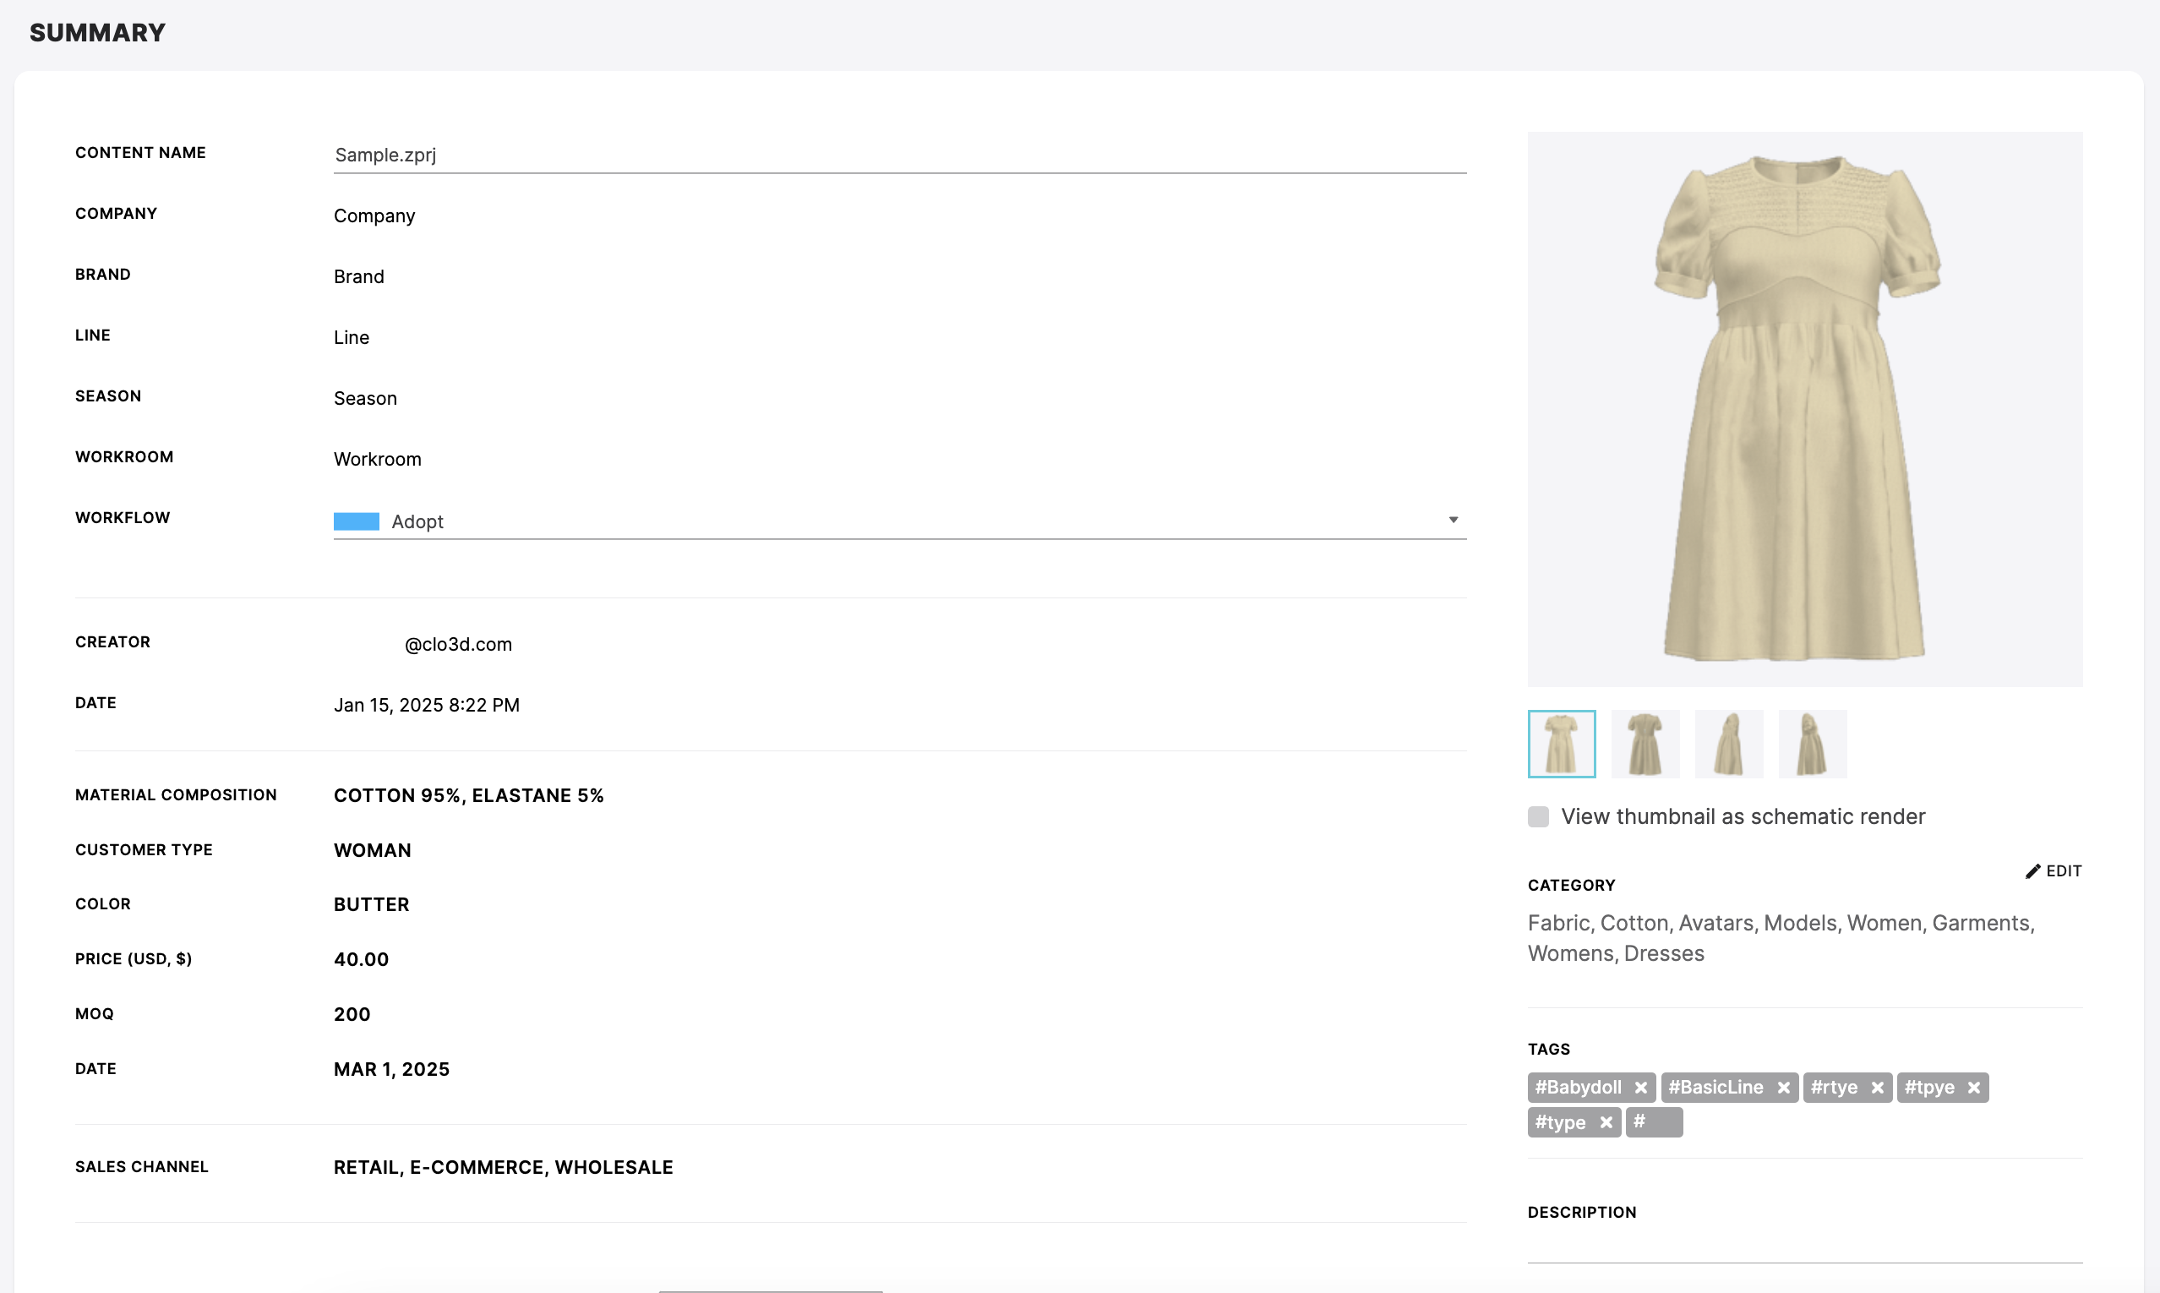Remove the #BasicLine tag
2160x1293 pixels.
click(x=1783, y=1087)
